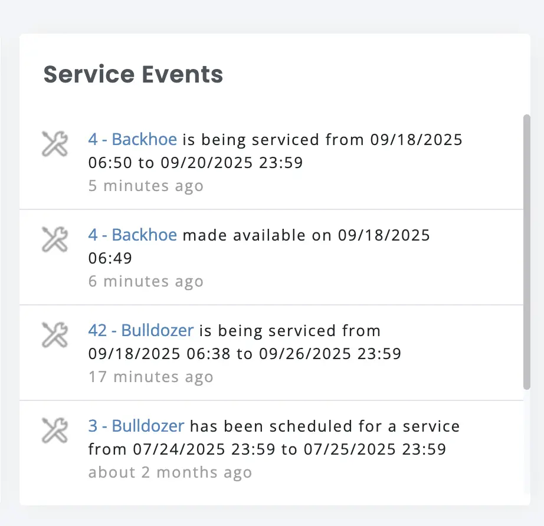Click the wrench icon for 42 - Bulldozer service entry
Screen dimensions: 544x526
pos(54,334)
